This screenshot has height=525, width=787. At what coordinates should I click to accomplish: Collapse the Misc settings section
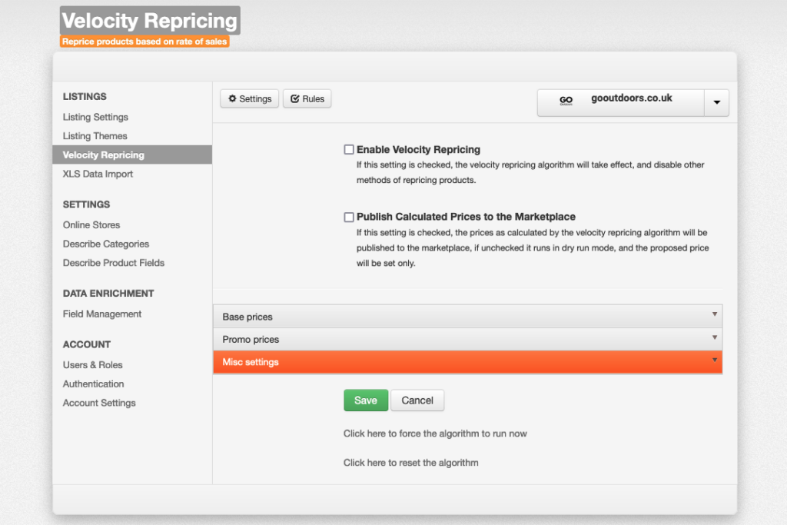(467, 362)
